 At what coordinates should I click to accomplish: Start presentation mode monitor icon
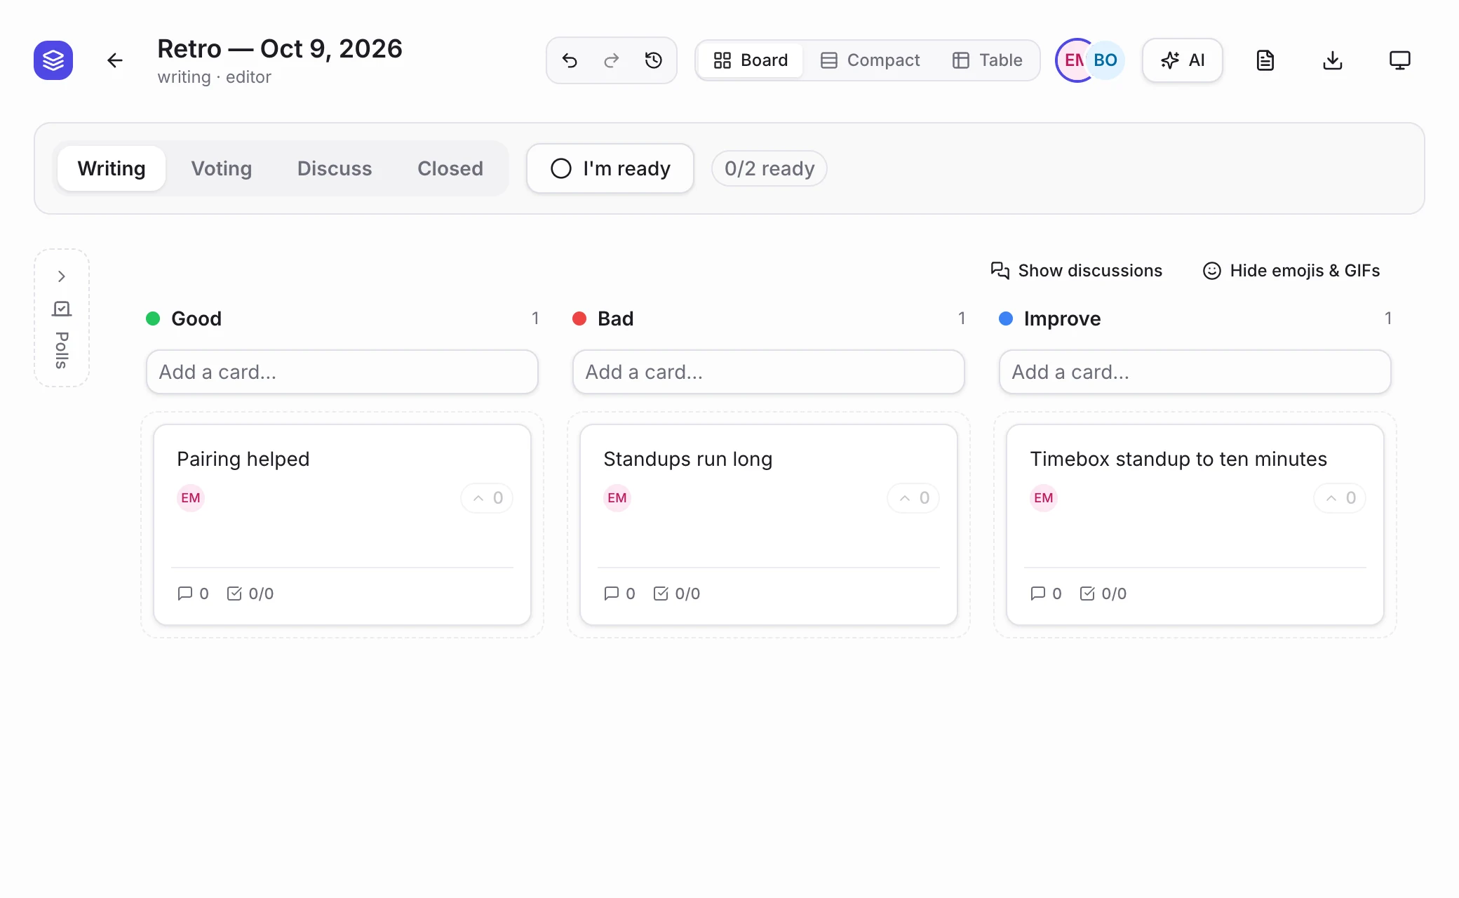click(x=1400, y=60)
